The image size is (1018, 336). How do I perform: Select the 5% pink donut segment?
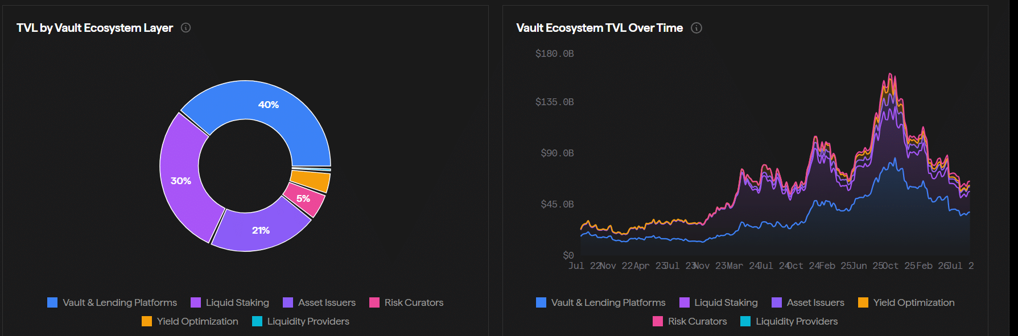[304, 199]
